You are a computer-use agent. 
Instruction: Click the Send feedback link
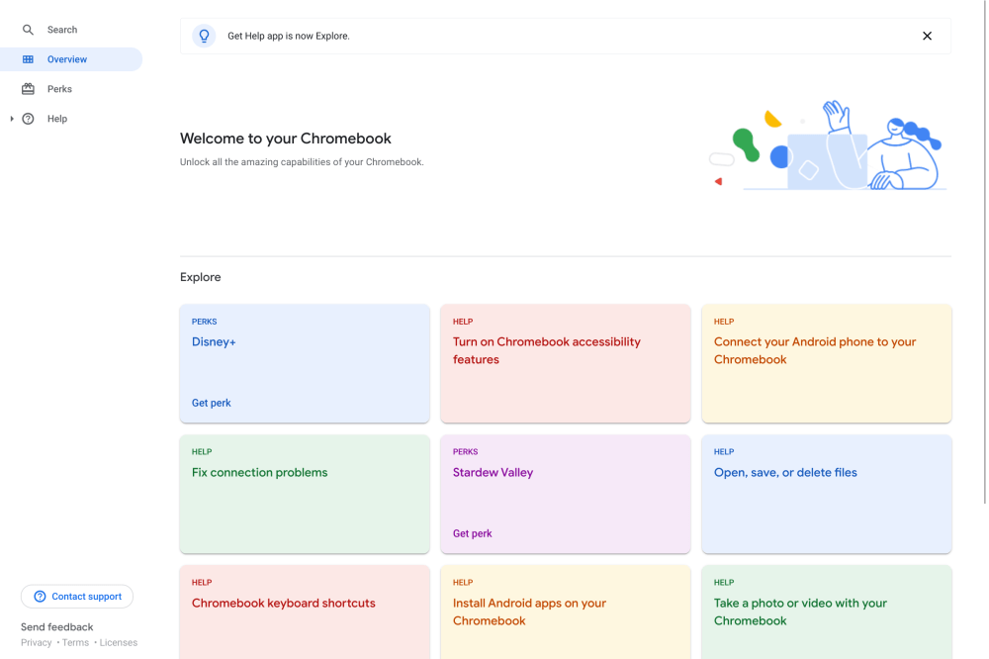click(56, 627)
